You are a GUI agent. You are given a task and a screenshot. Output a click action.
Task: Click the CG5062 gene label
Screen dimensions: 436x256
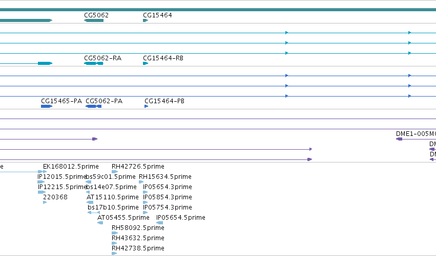tap(96, 15)
